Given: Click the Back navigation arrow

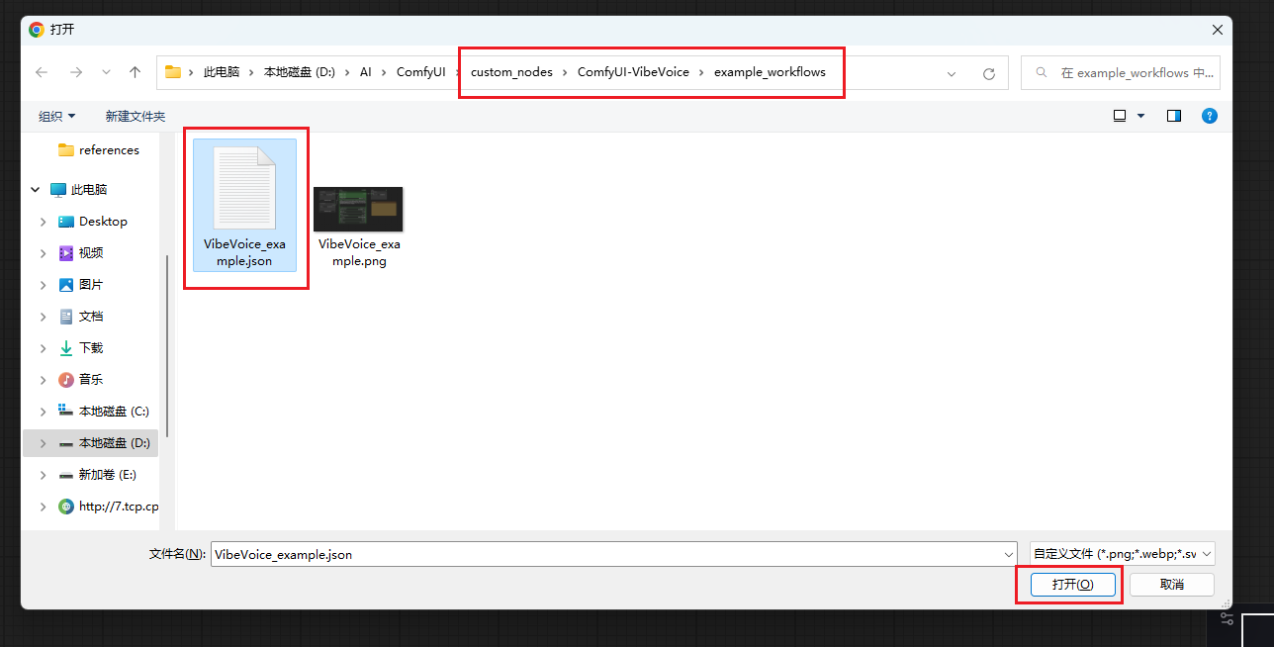Looking at the screenshot, I should 42,72.
